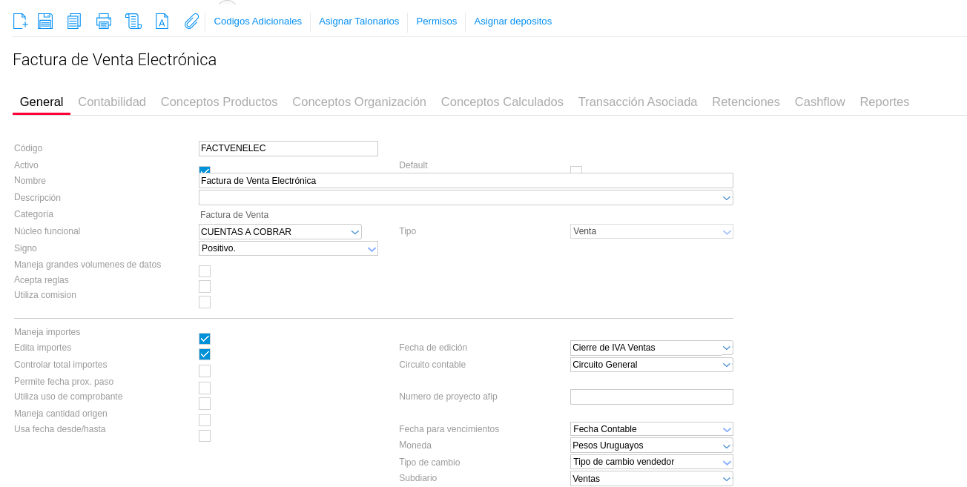Open Asignar Talonarios
Screen dimensions: 967x487
pos(359,21)
